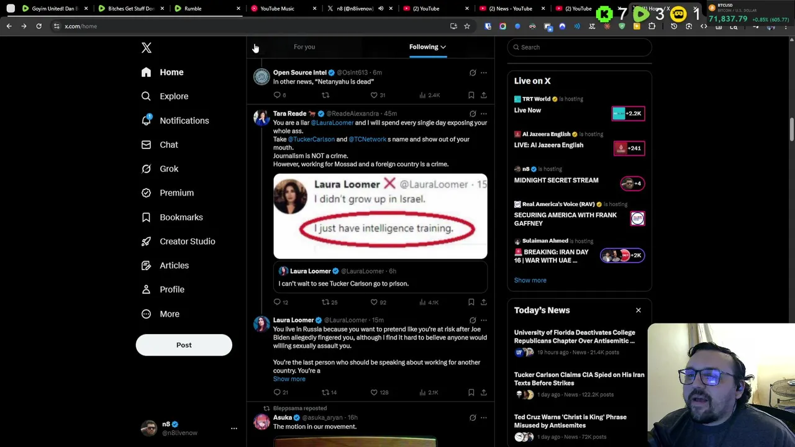Expand the More menu in sidebar
Viewport: 795px width, 447px height.
[160, 314]
